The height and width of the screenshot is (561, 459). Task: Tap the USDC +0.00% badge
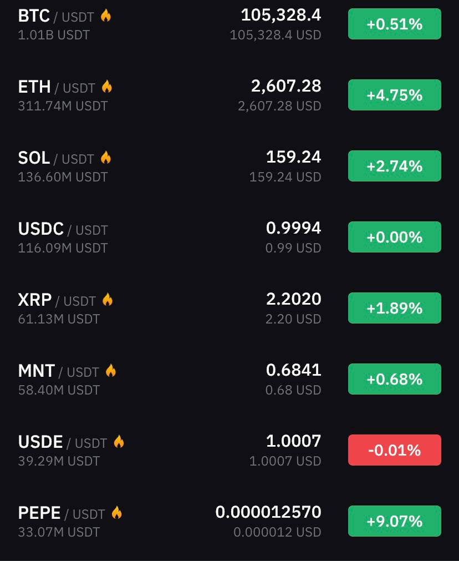click(x=395, y=237)
